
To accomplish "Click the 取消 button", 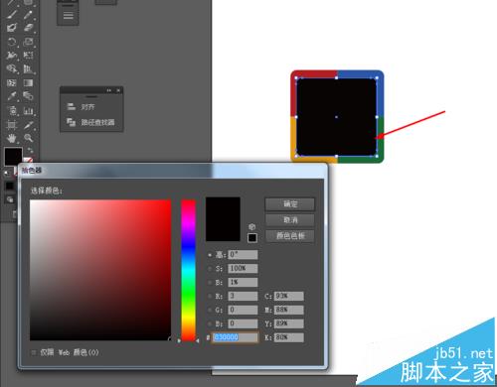I will tap(290, 220).
